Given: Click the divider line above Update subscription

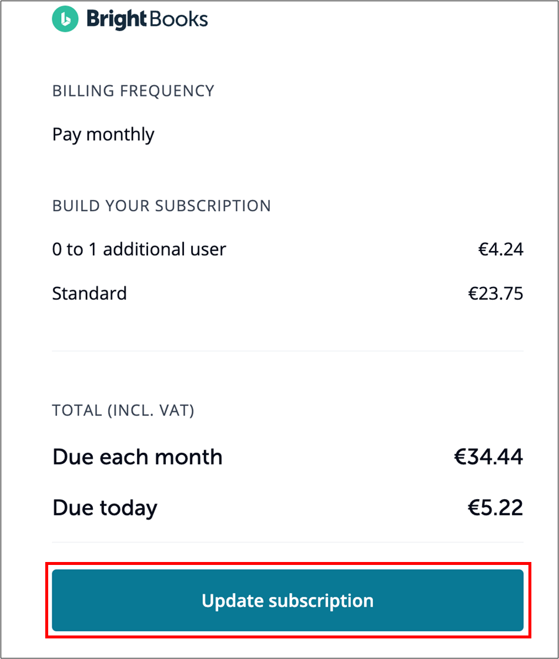Looking at the screenshot, I should click(287, 542).
